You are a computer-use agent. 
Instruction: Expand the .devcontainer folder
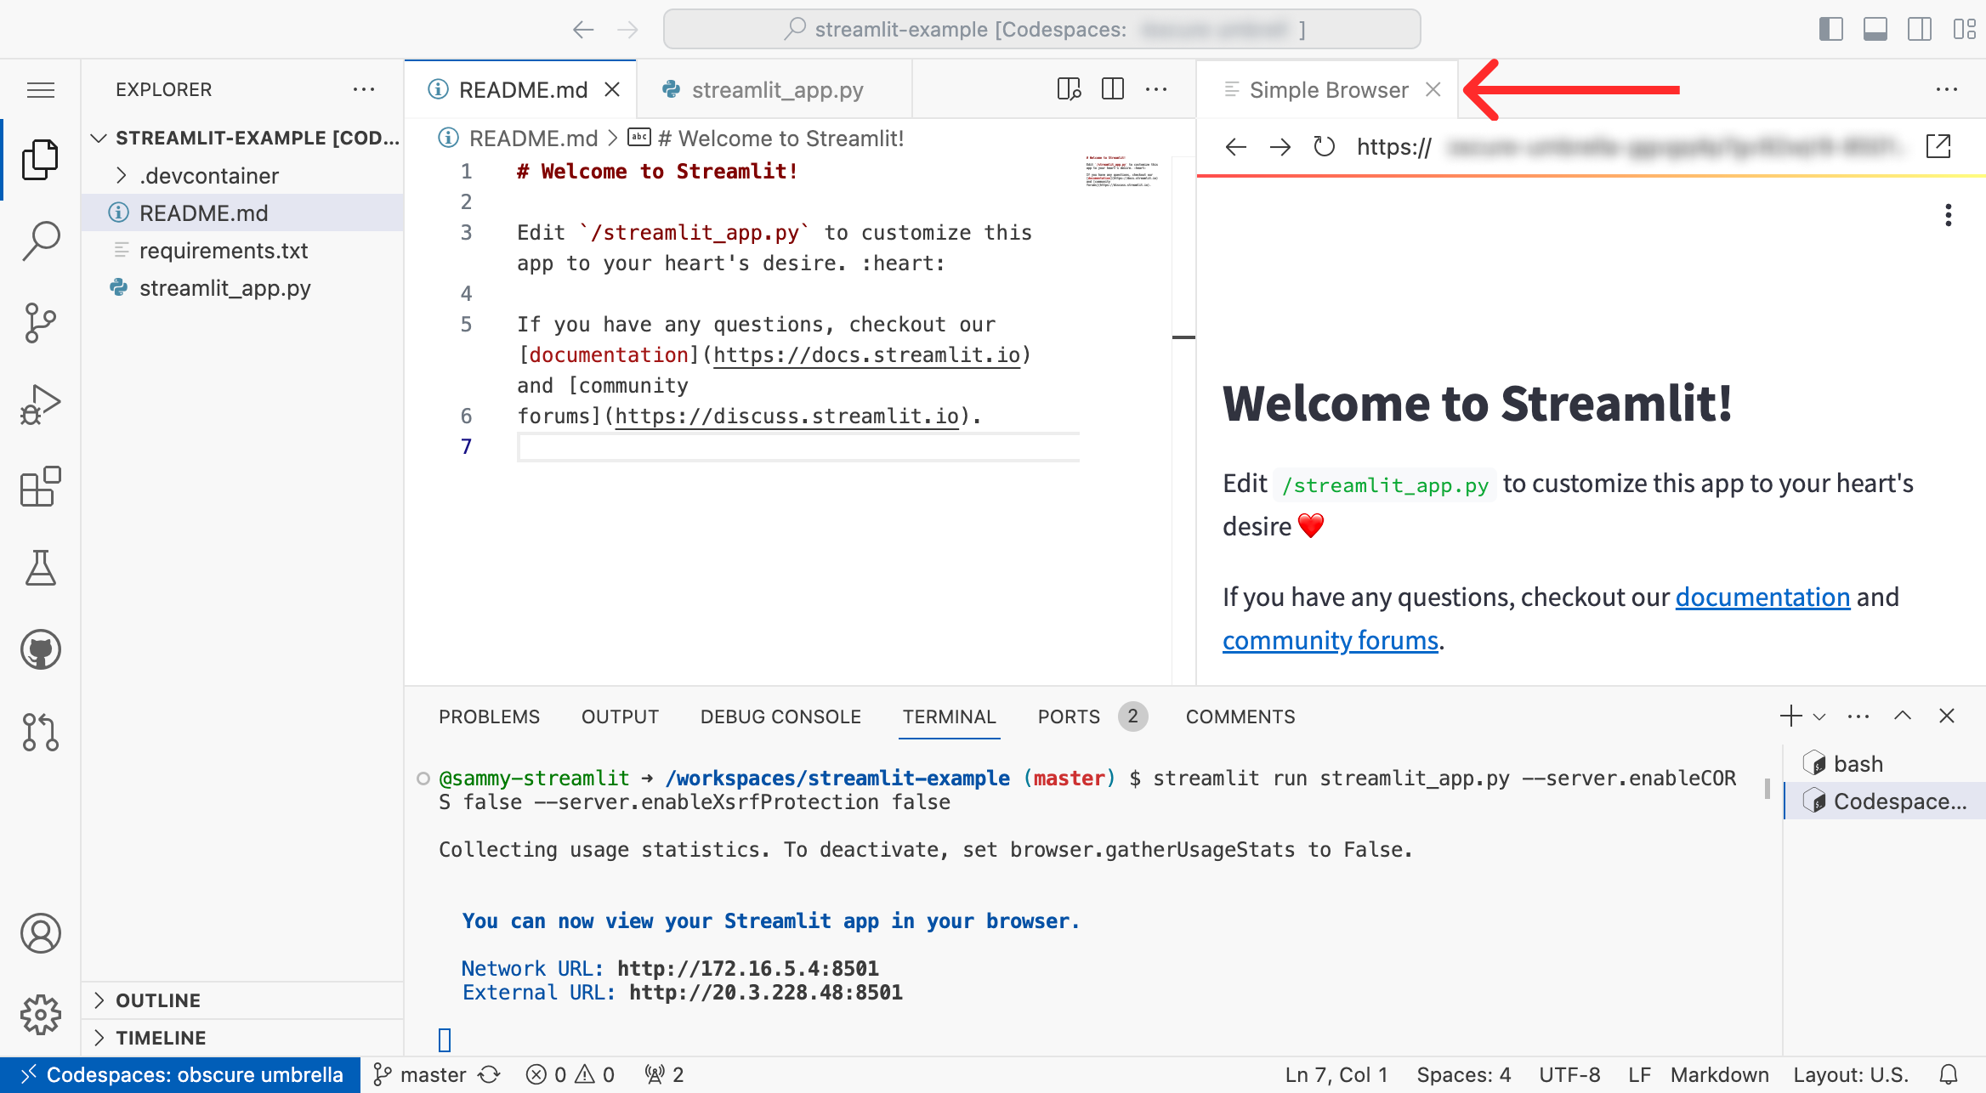pyautogui.click(x=243, y=176)
